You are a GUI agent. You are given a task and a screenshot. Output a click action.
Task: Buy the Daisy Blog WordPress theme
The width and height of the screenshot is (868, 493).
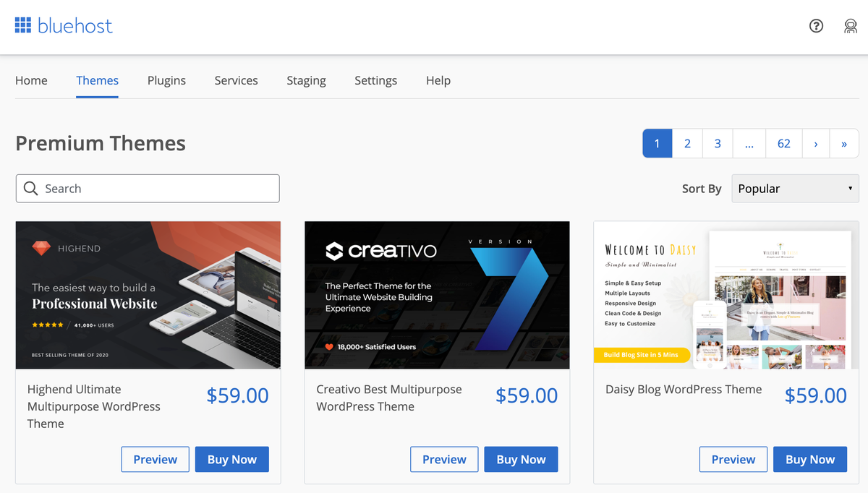[810, 459]
